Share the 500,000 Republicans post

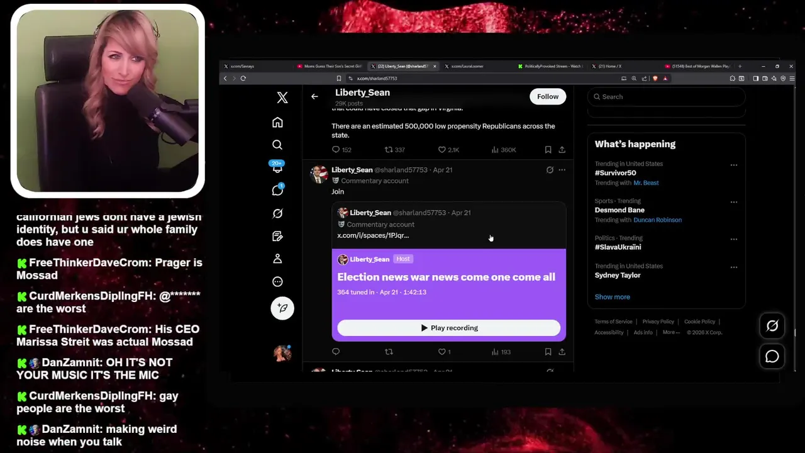pos(562,150)
